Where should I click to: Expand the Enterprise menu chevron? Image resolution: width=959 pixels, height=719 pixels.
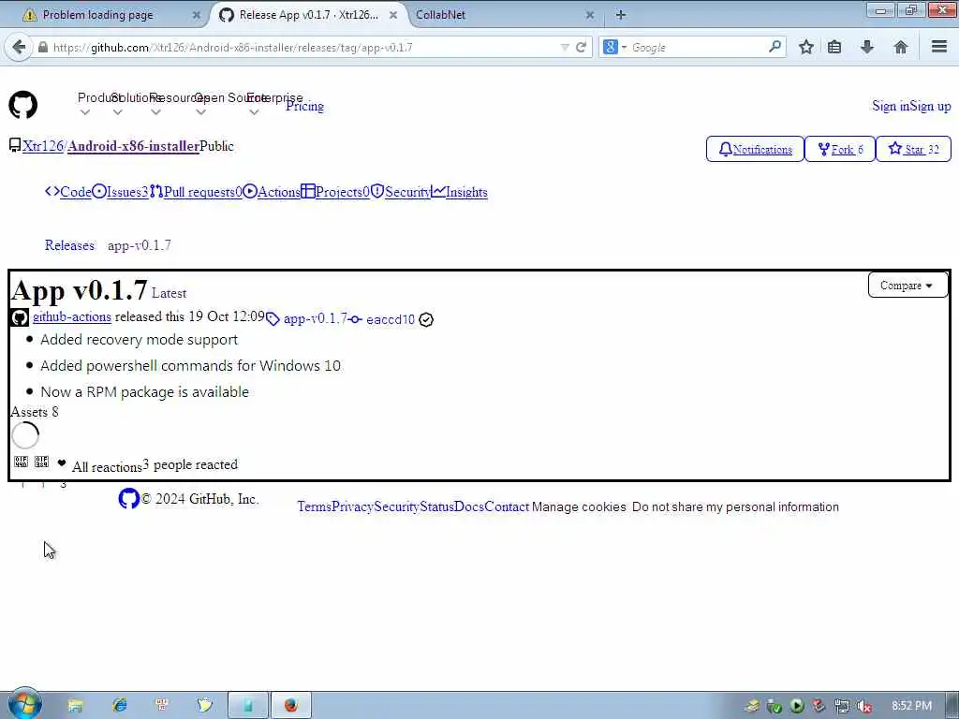pos(254,112)
